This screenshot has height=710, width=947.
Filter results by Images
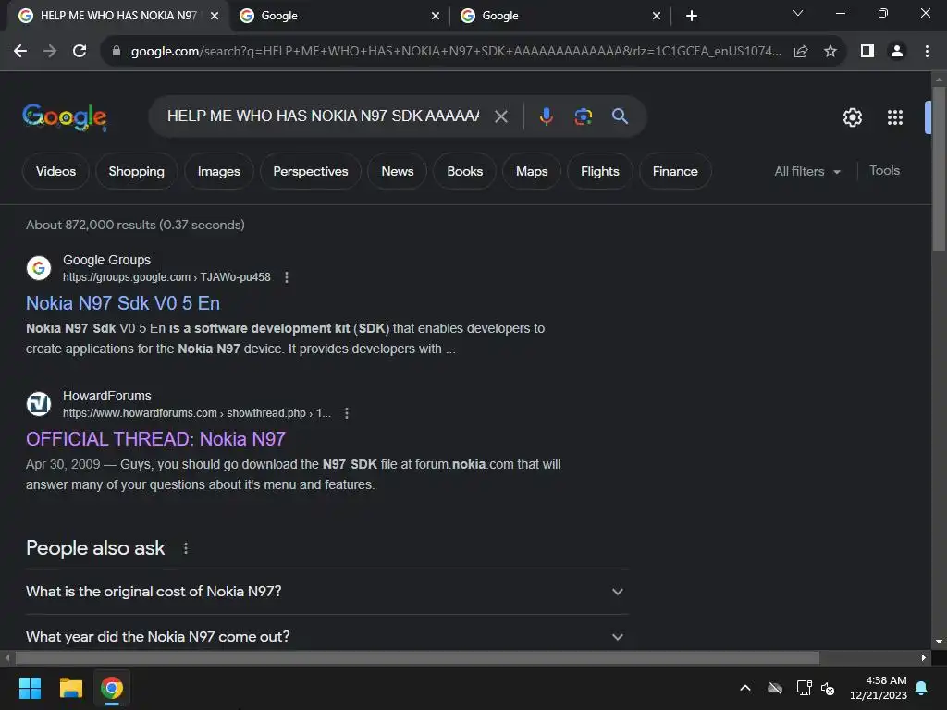pos(218,171)
